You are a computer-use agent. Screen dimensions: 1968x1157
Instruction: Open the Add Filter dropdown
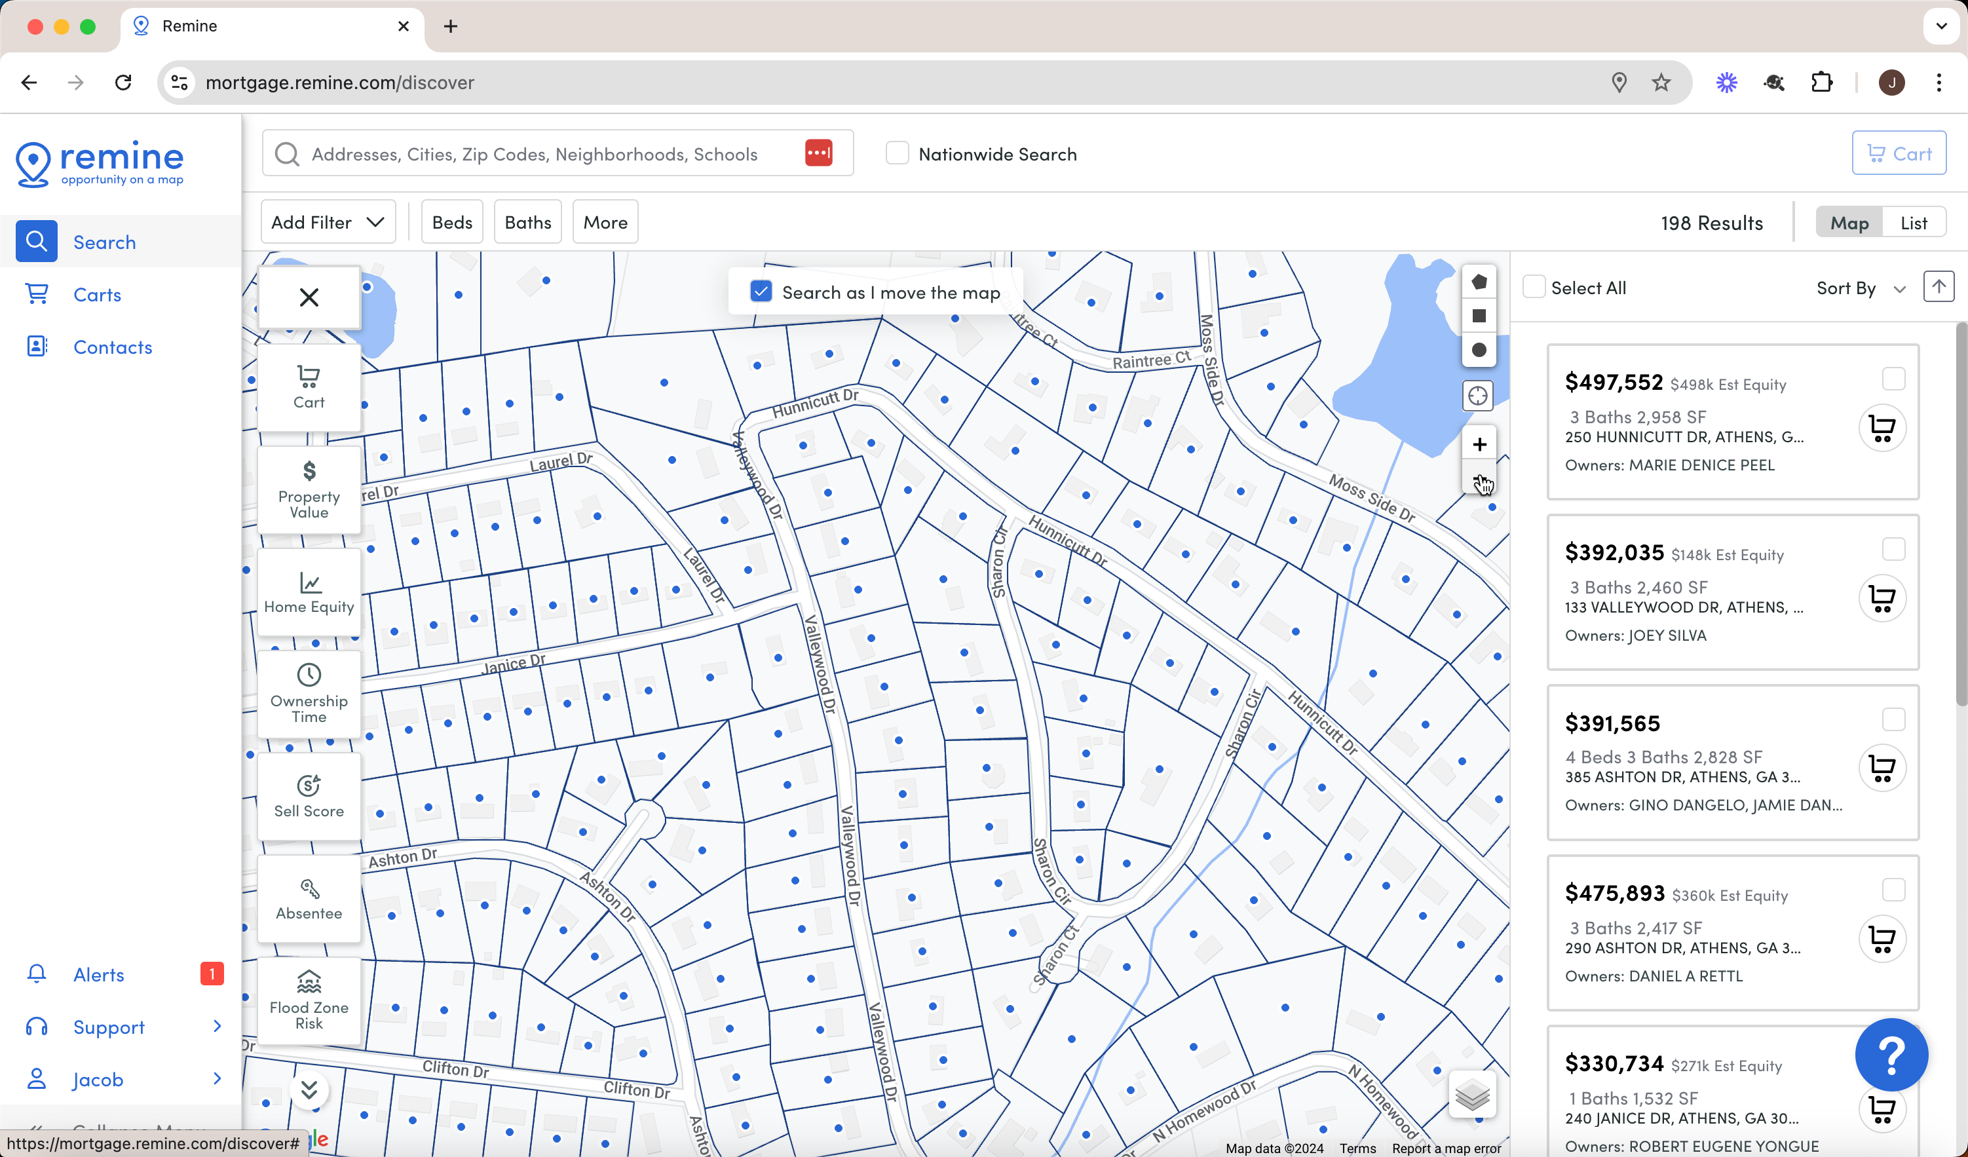point(328,223)
